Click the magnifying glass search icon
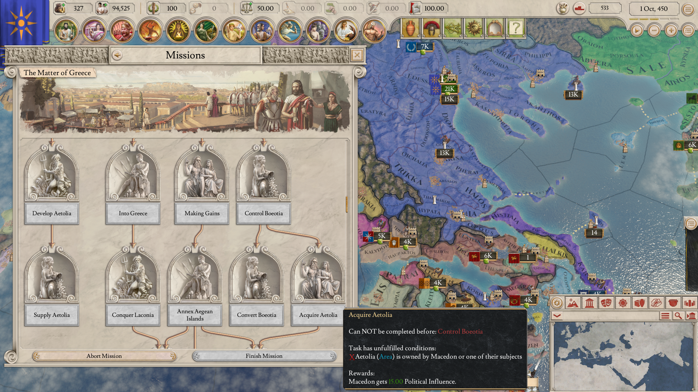This screenshot has width=698, height=392. [678, 316]
